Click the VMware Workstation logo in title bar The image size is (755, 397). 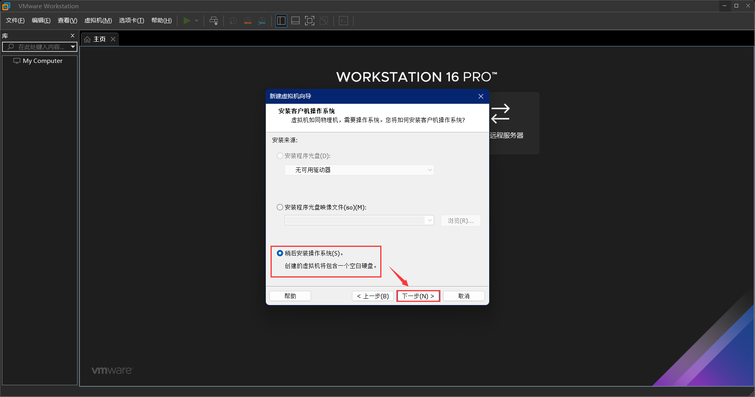(x=6, y=6)
